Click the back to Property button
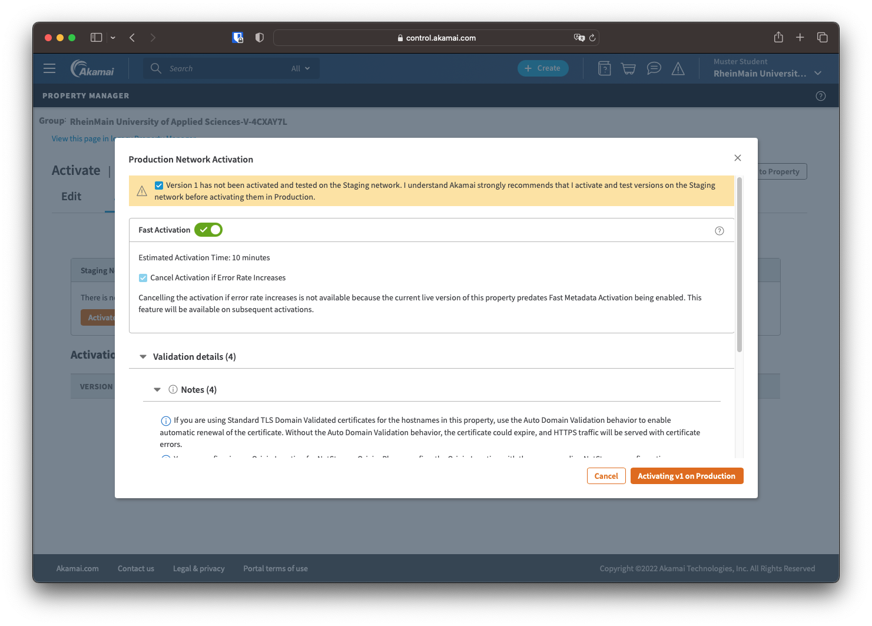Screen dimensions: 872x626 pyautogui.click(x=782, y=171)
